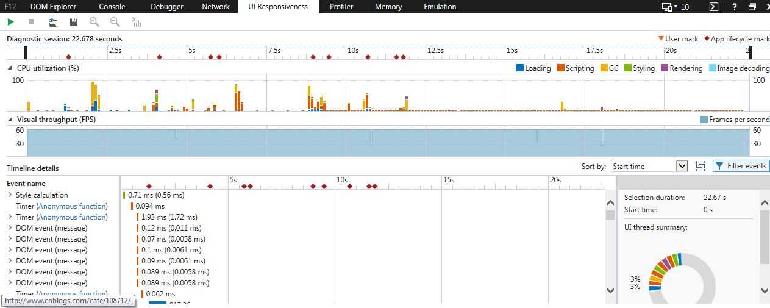Expand the DOM event (message) row with 0.07 ms

[x=10, y=239]
